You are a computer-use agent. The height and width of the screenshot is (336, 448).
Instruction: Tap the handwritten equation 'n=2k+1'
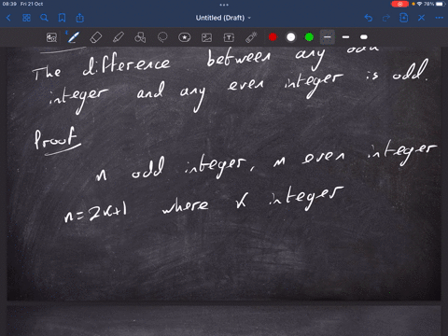(96, 212)
